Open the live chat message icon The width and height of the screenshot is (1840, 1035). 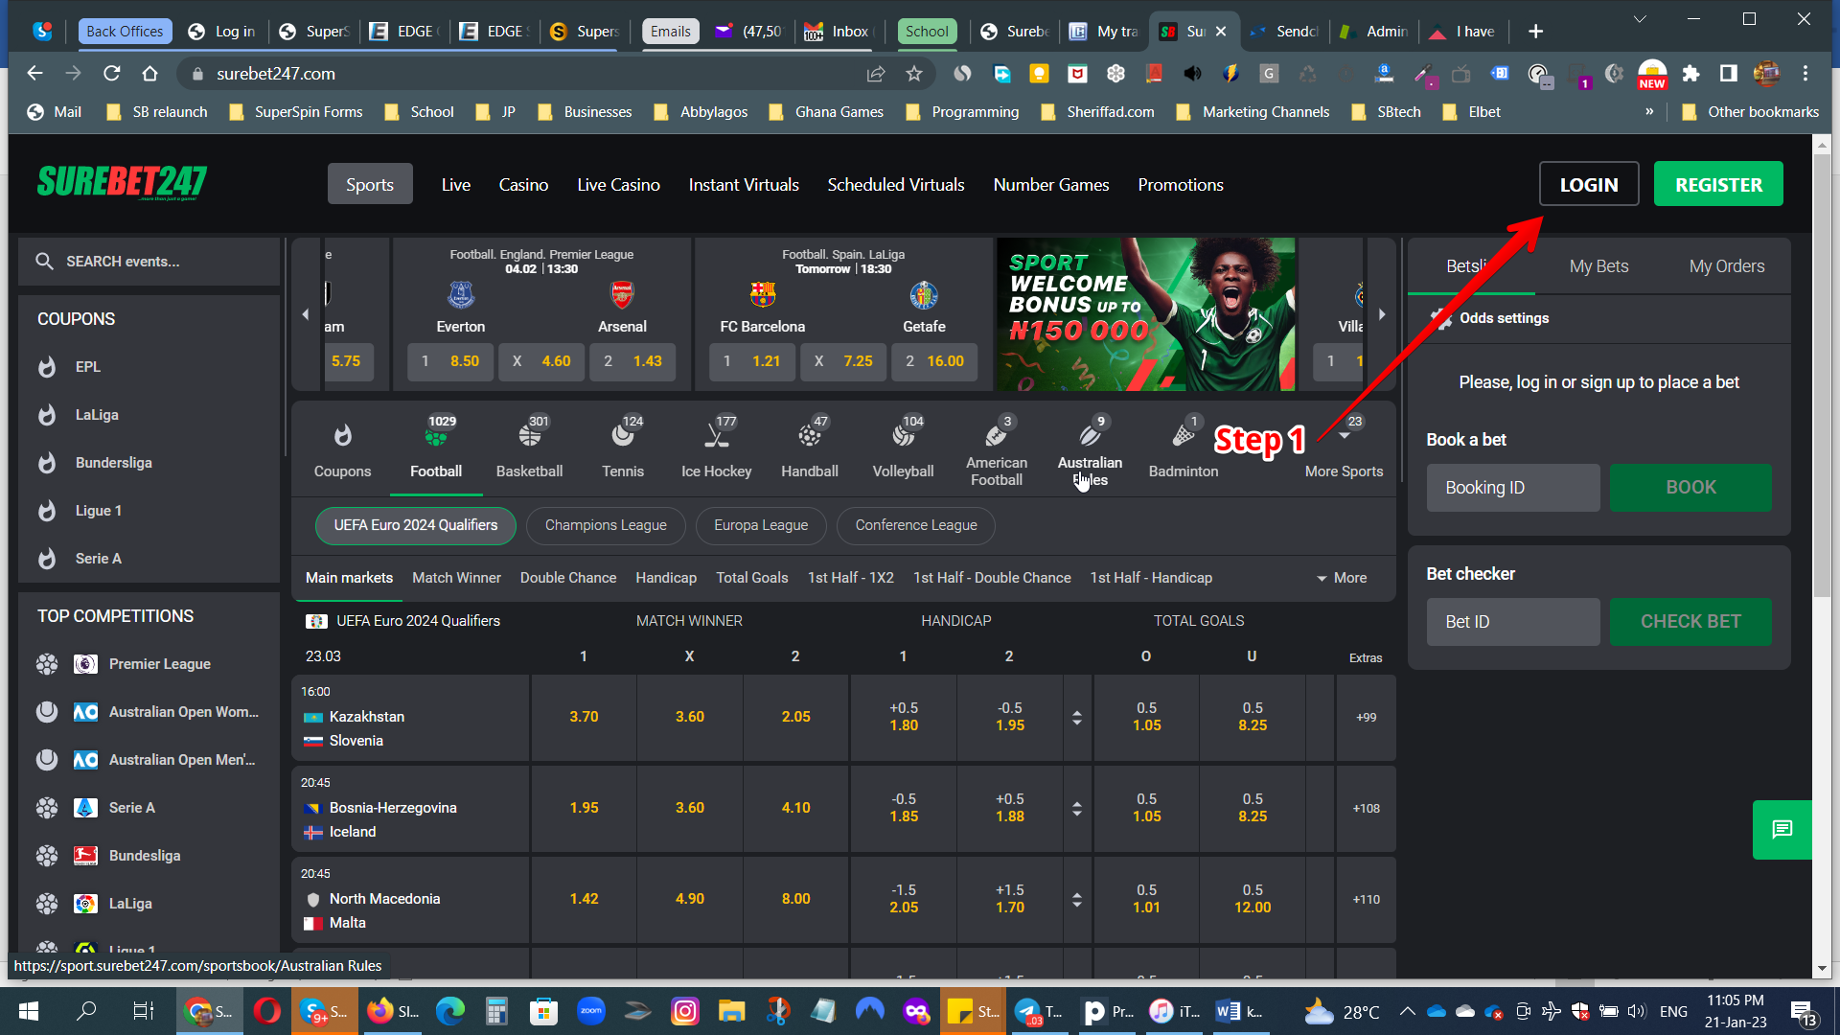(x=1782, y=829)
